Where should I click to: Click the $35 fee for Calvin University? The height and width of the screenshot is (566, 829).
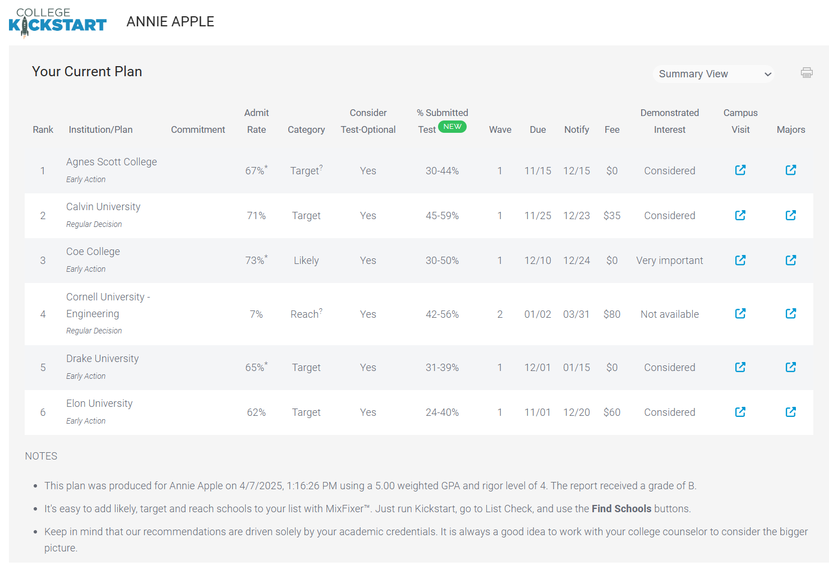pos(612,216)
